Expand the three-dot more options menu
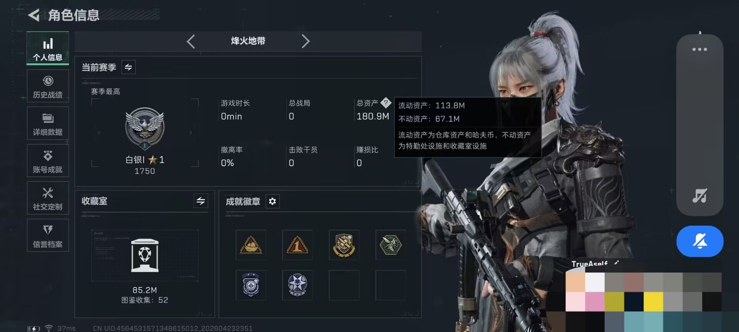This screenshot has height=332, width=739. [x=700, y=49]
